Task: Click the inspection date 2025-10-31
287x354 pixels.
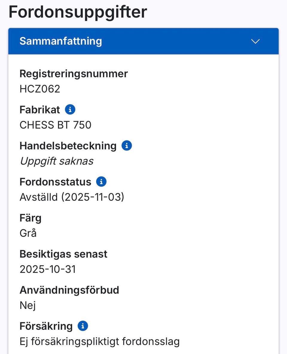Action: click(48, 269)
